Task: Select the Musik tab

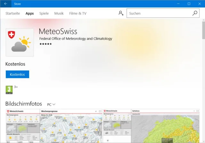Action: pos(59,13)
